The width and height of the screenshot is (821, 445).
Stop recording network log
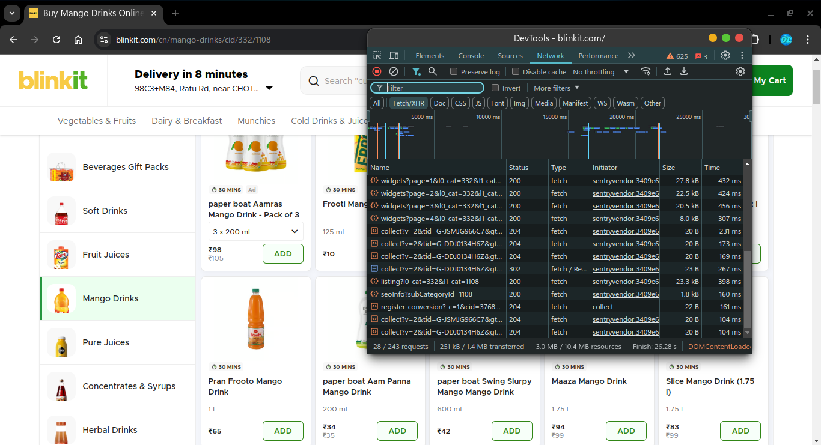click(377, 71)
